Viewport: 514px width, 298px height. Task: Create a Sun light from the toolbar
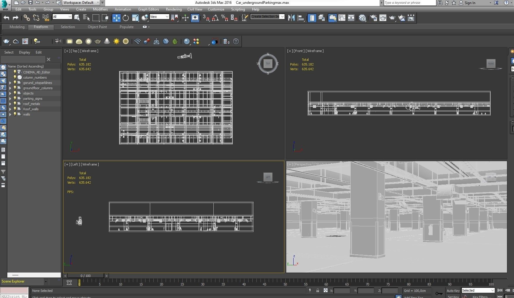[116, 42]
